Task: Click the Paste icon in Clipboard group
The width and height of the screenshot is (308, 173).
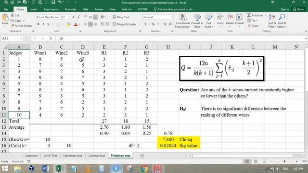Action: [5, 18]
